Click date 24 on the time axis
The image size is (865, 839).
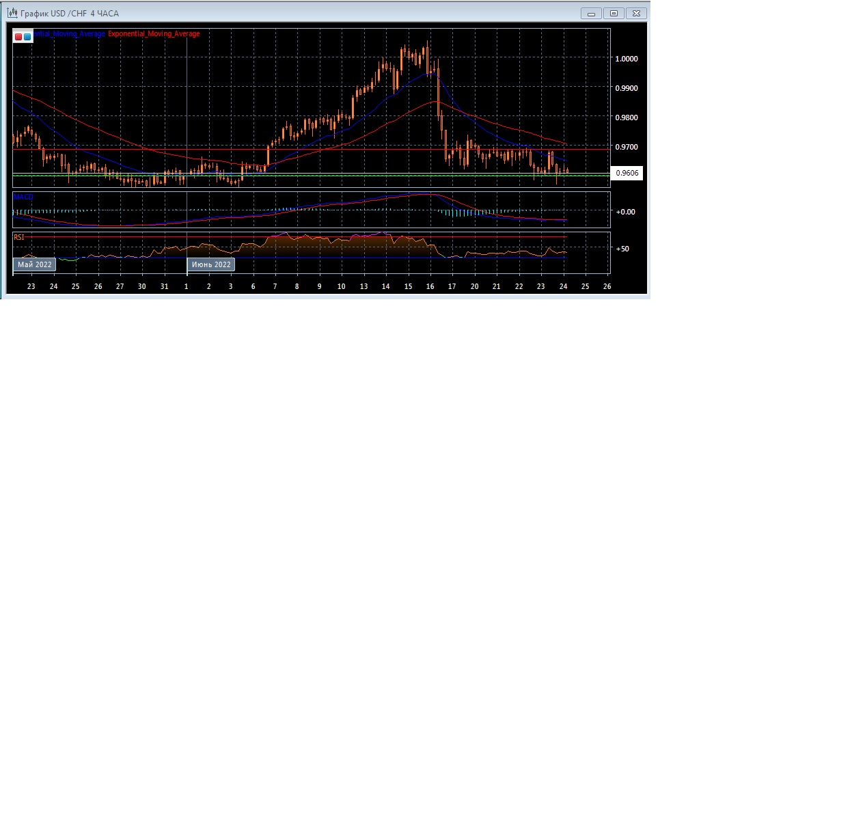[563, 286]
